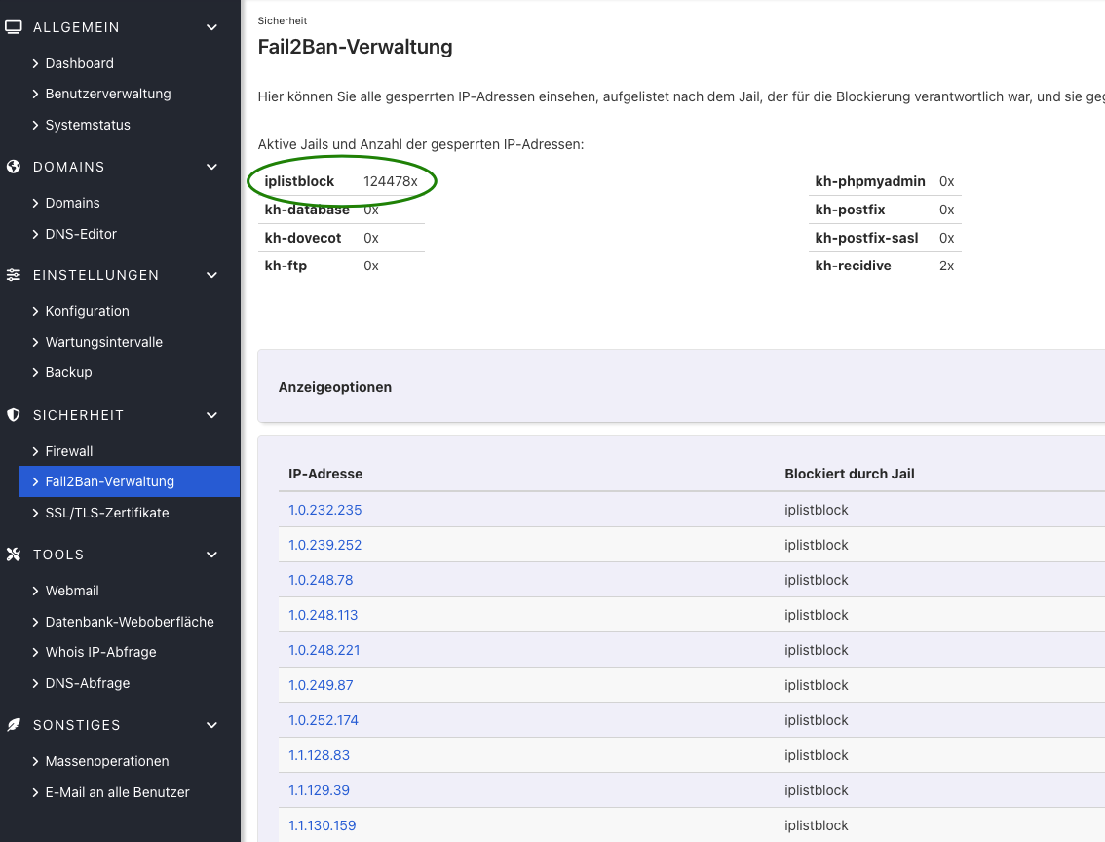
Task: Collapse the Sicherheit section chevron
Action: (212, 415)
